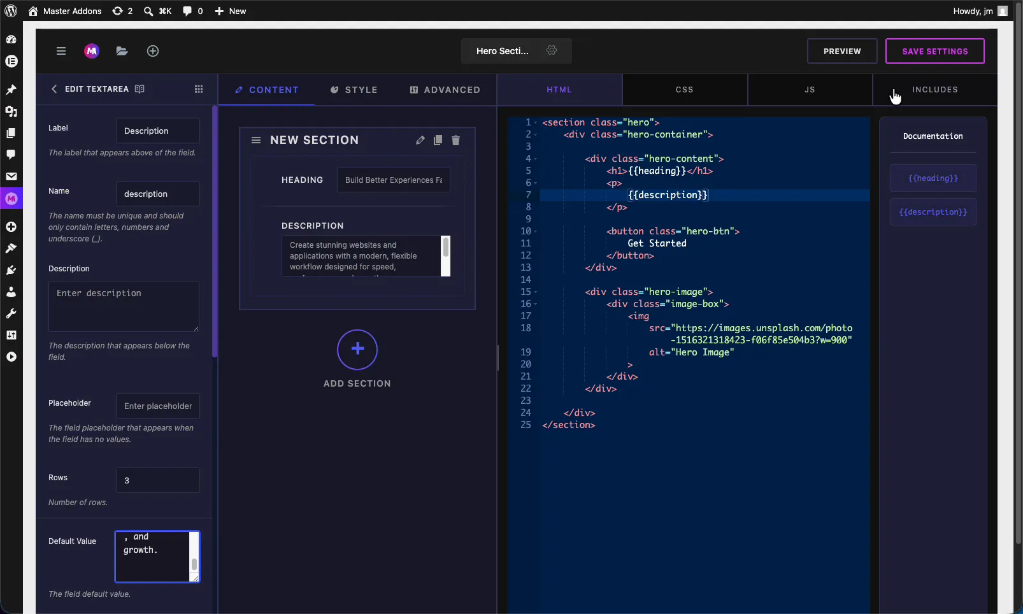Go back using Edit Textarea arrow

pos(54,89)
